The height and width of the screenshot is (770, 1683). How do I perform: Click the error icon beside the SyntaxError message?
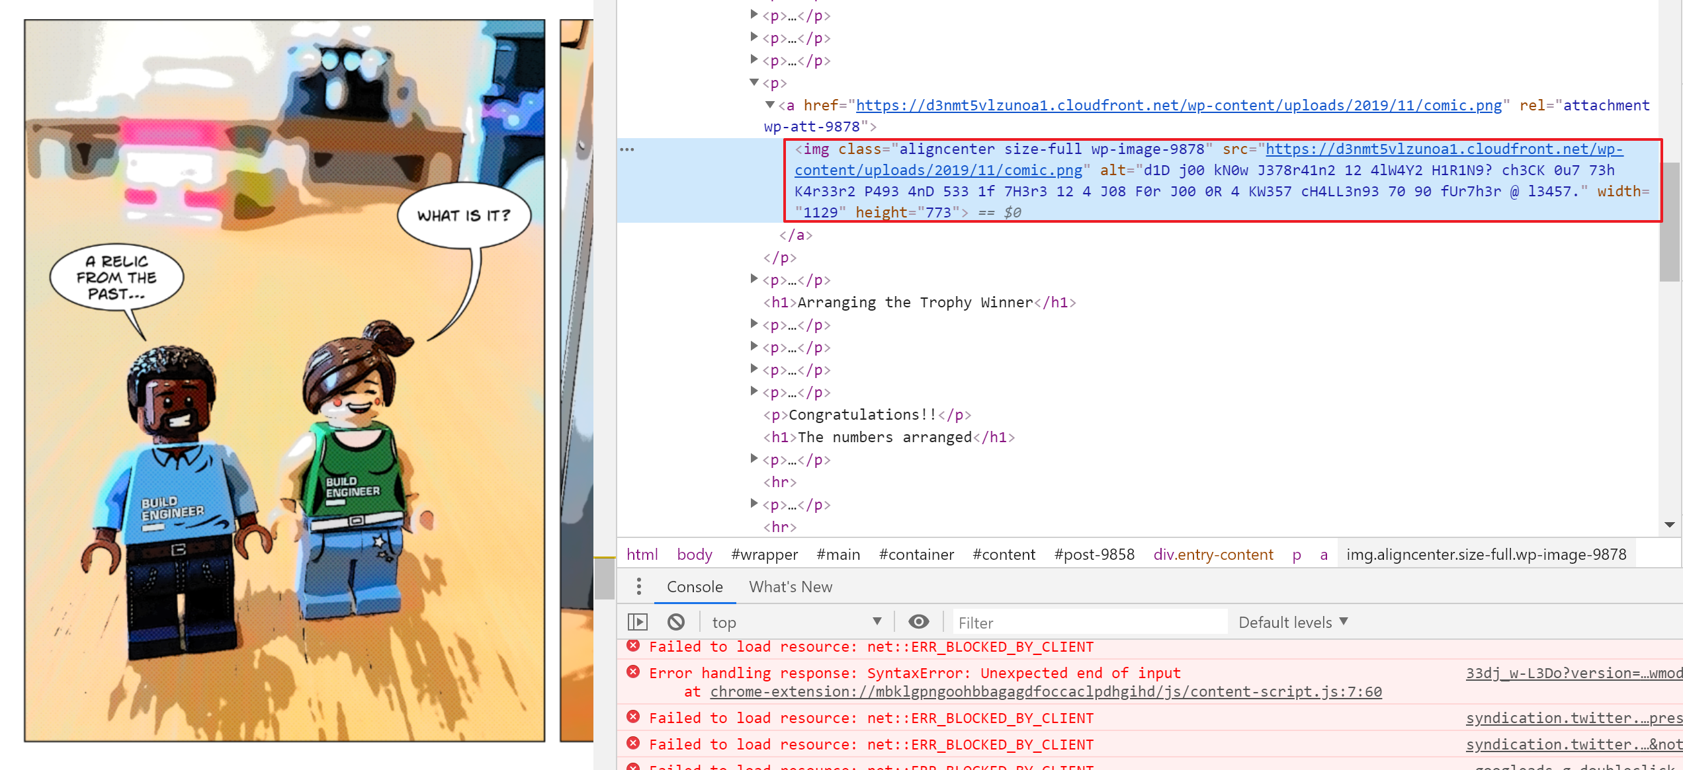pos(633,672)
